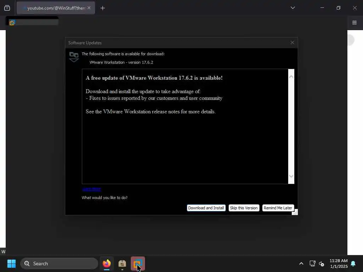363x272 pixels.
Task: Open the hamburger application menu
Action: coord(354,22)
